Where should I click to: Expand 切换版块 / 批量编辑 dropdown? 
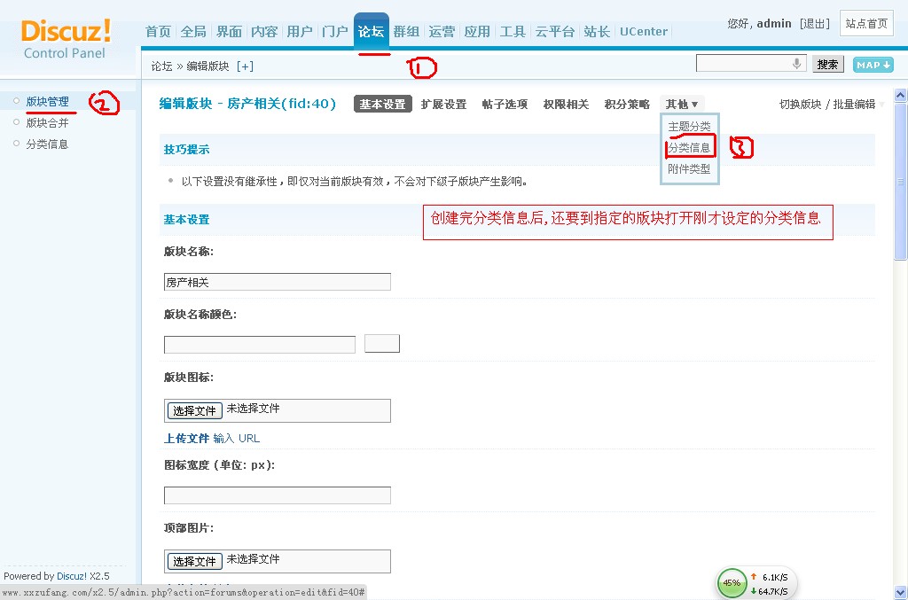pyautogui.click(x=832, y=105)
